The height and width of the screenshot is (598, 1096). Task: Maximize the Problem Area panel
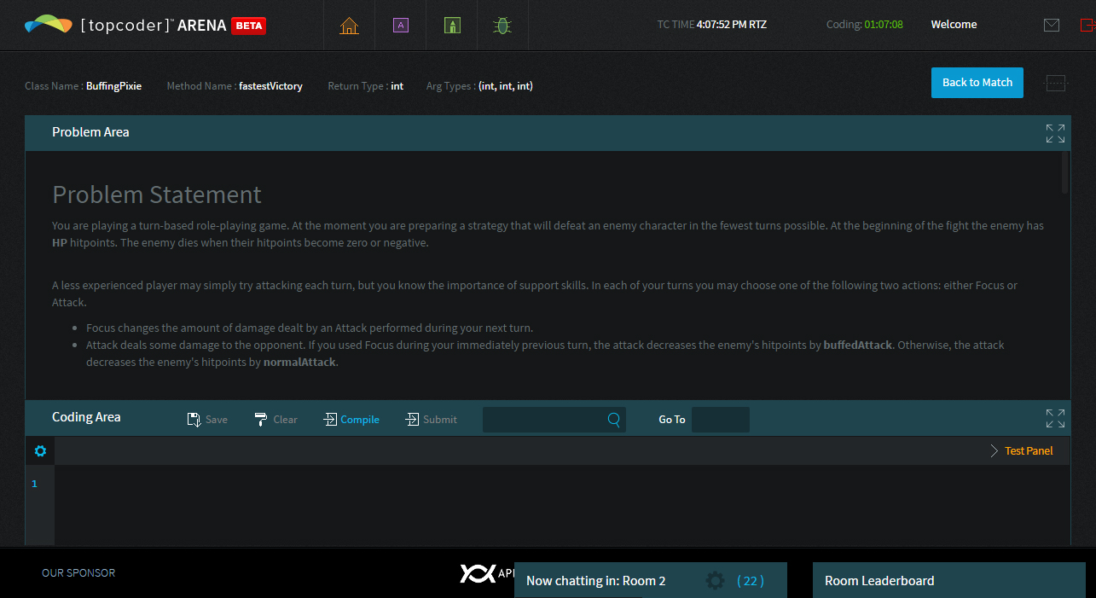[x=1055, y=133]
